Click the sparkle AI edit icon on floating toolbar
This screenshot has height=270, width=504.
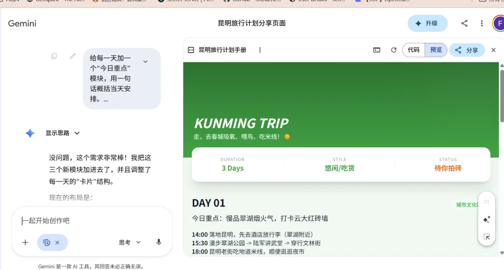(x=487, y=219)
